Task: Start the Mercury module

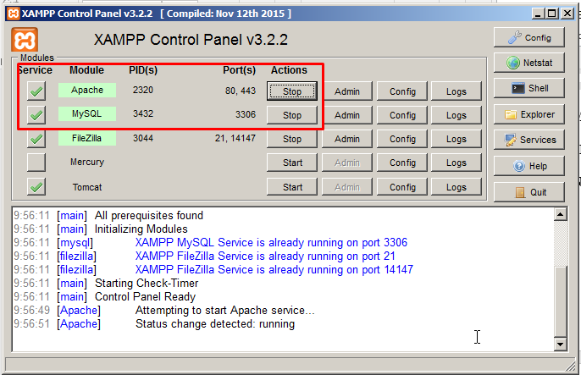Action: click(292, 163)
